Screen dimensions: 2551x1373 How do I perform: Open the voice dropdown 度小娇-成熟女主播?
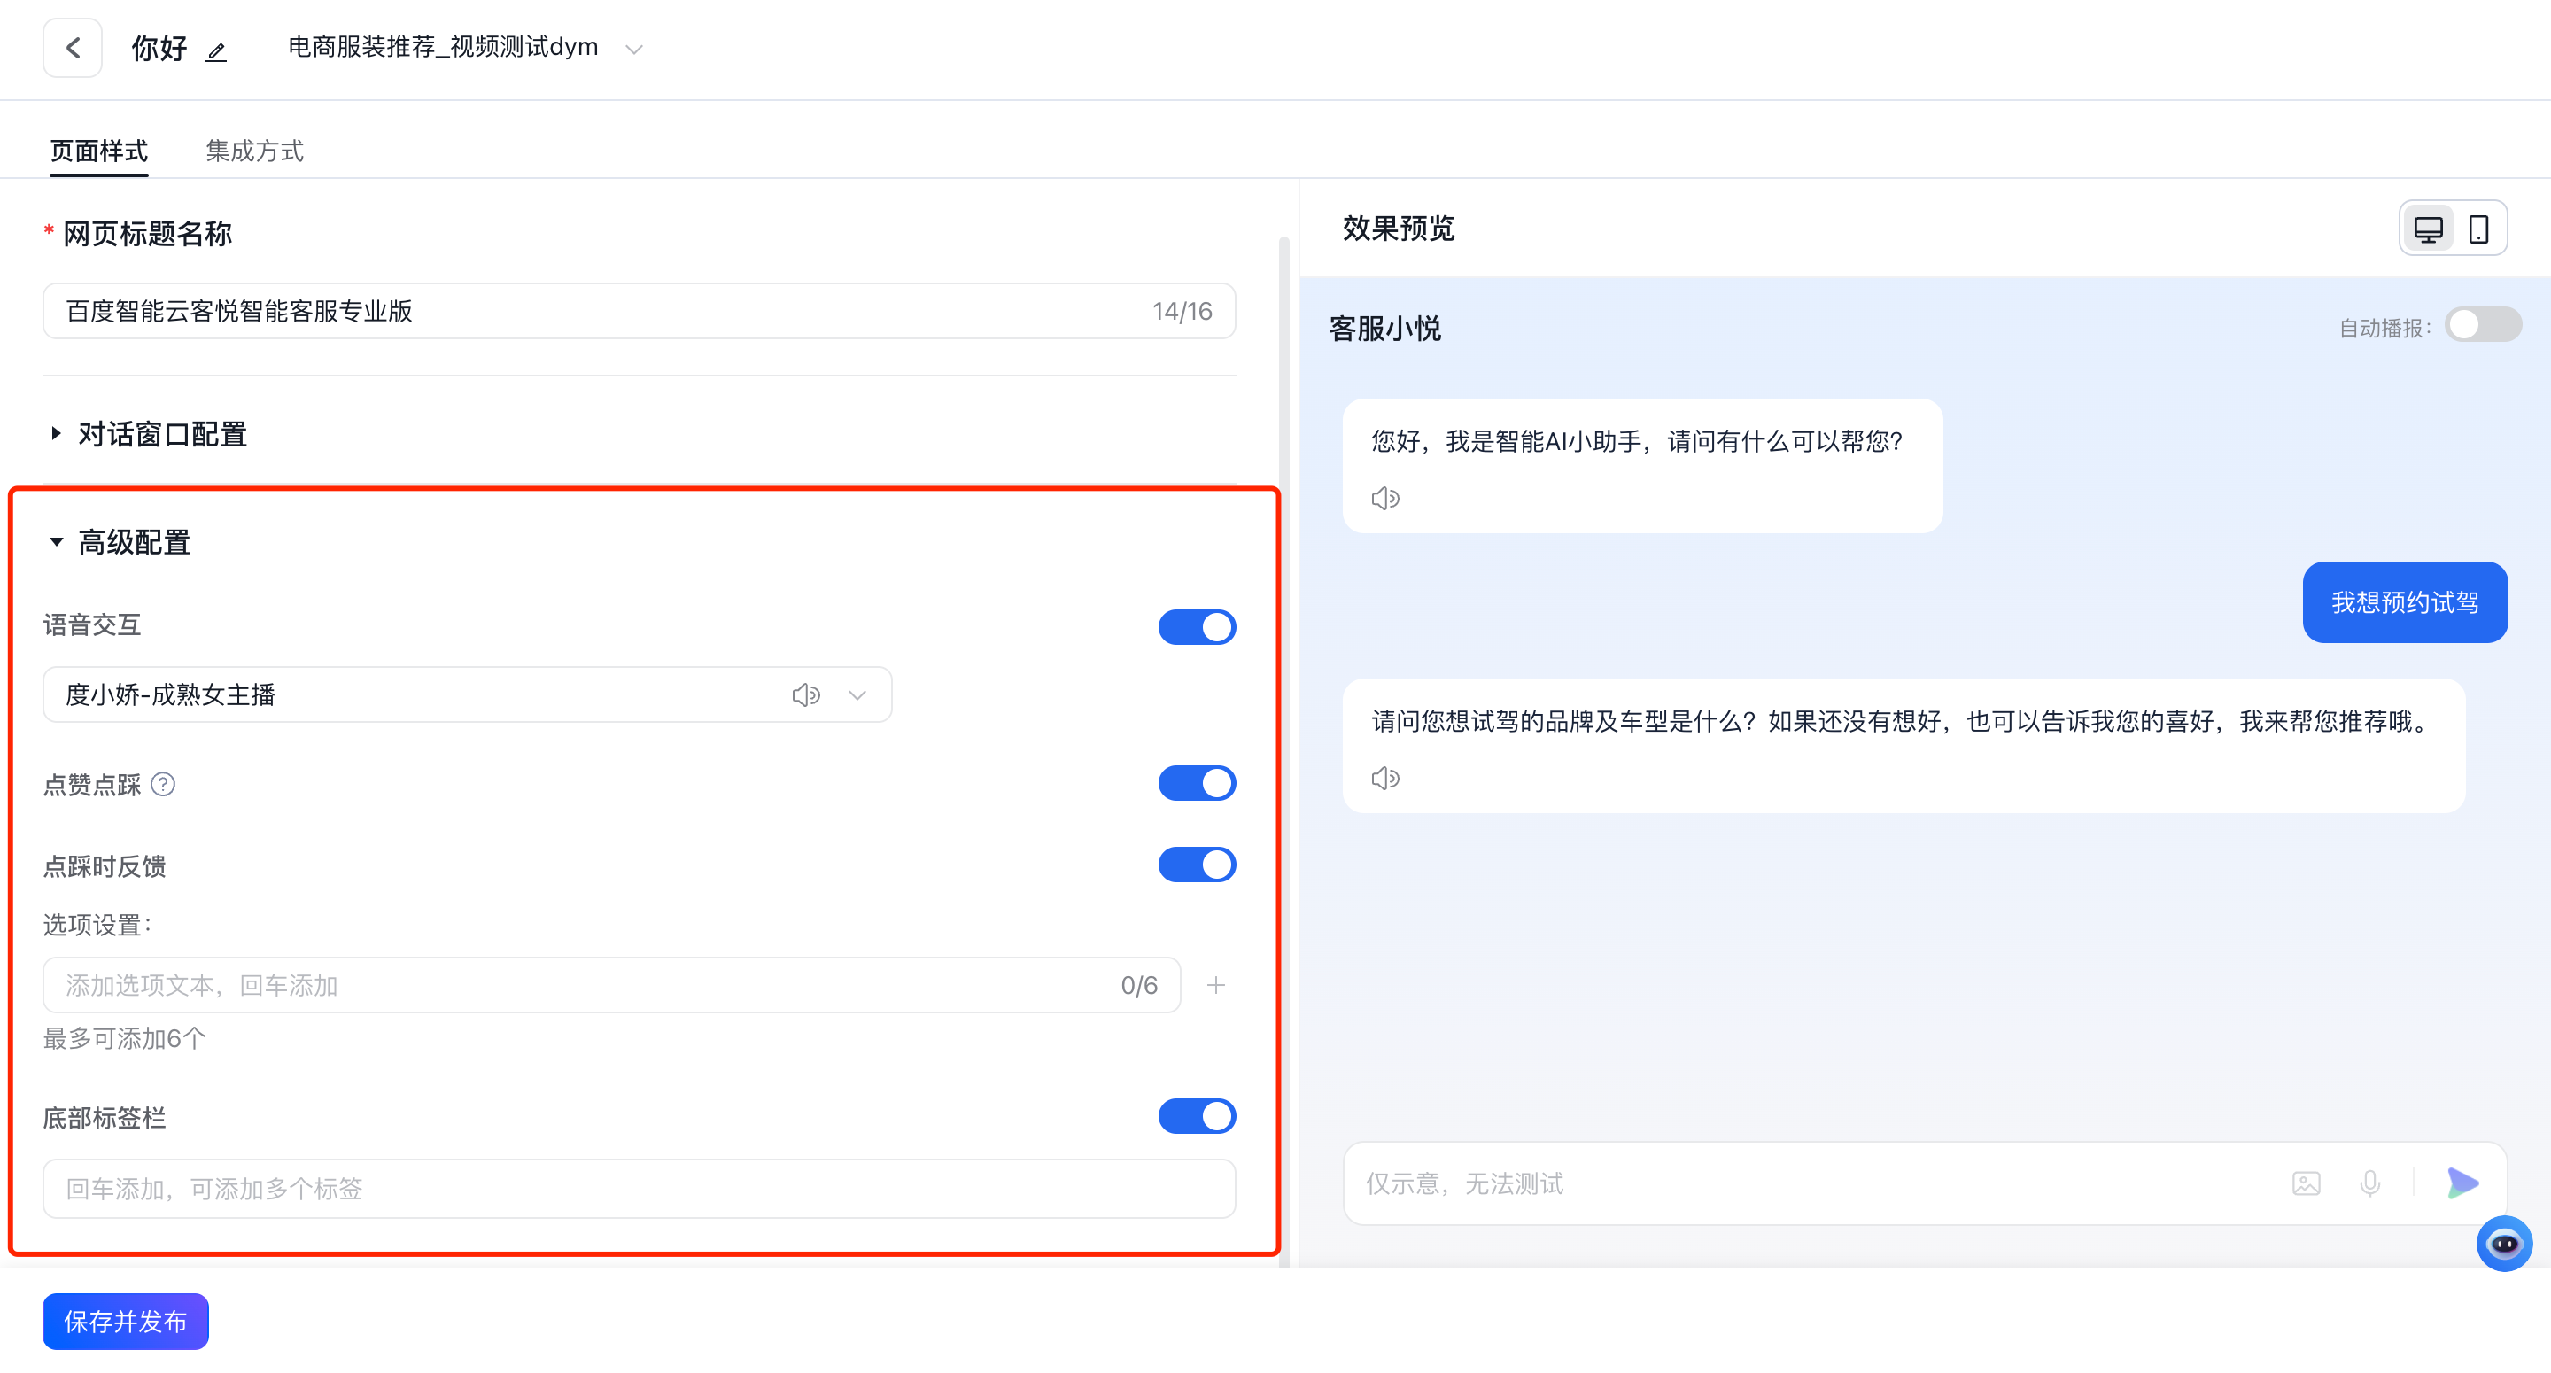pyautogui.click(x=857, y=694)
